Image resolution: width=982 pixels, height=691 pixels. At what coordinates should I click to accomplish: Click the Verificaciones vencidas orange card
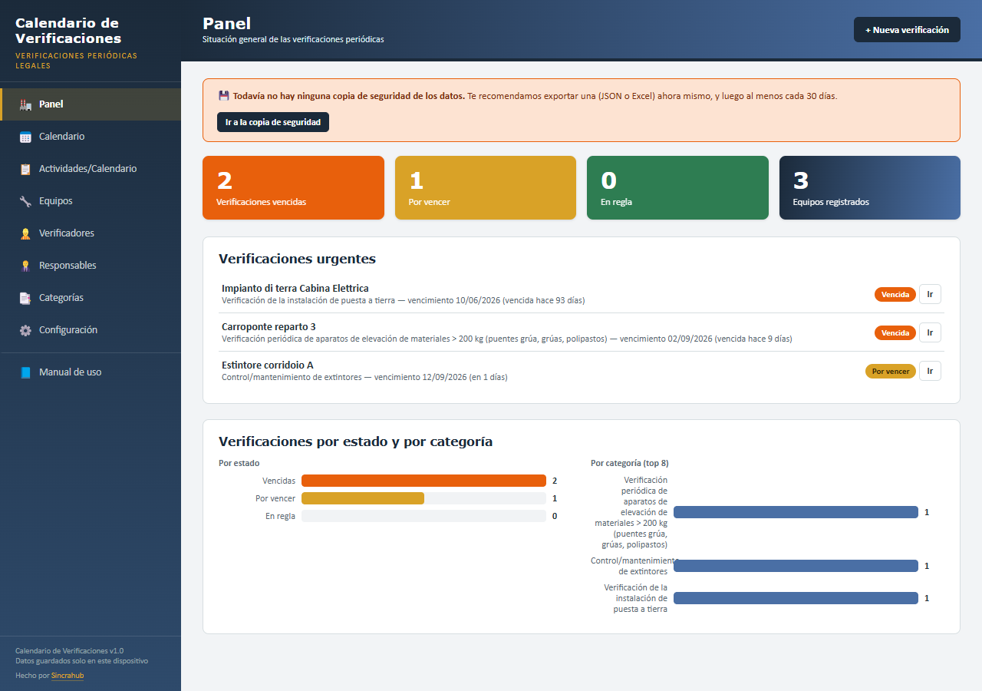293,188
